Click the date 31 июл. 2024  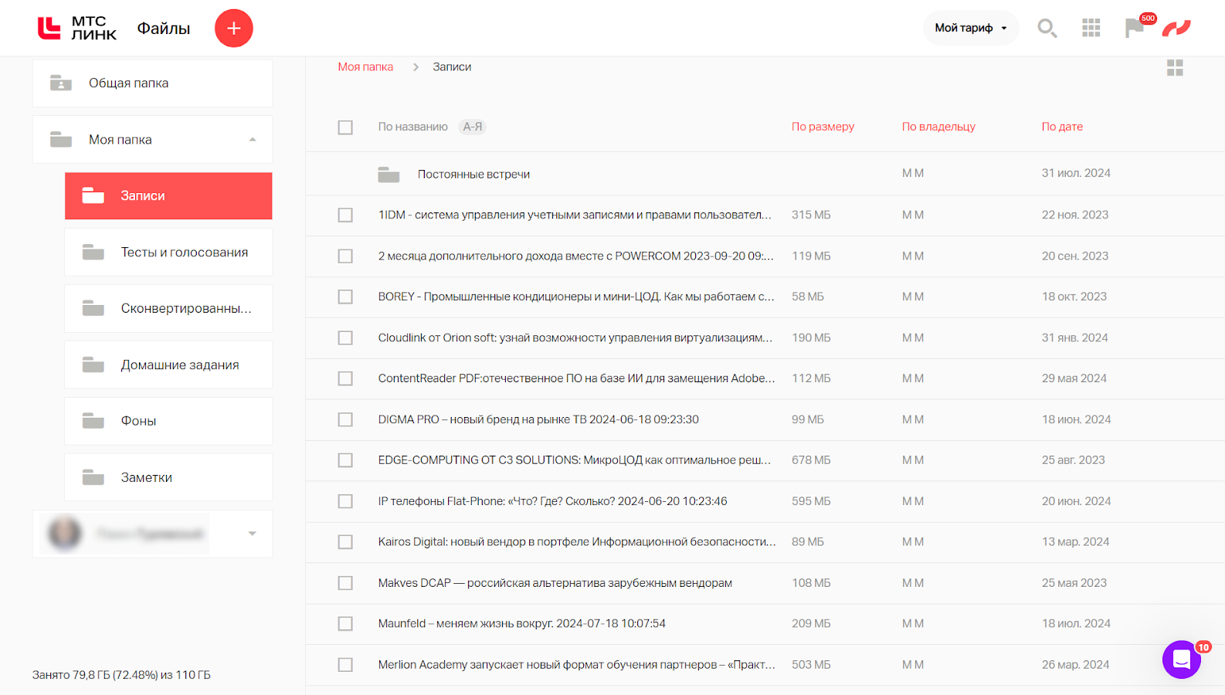tap(1076, 173)
